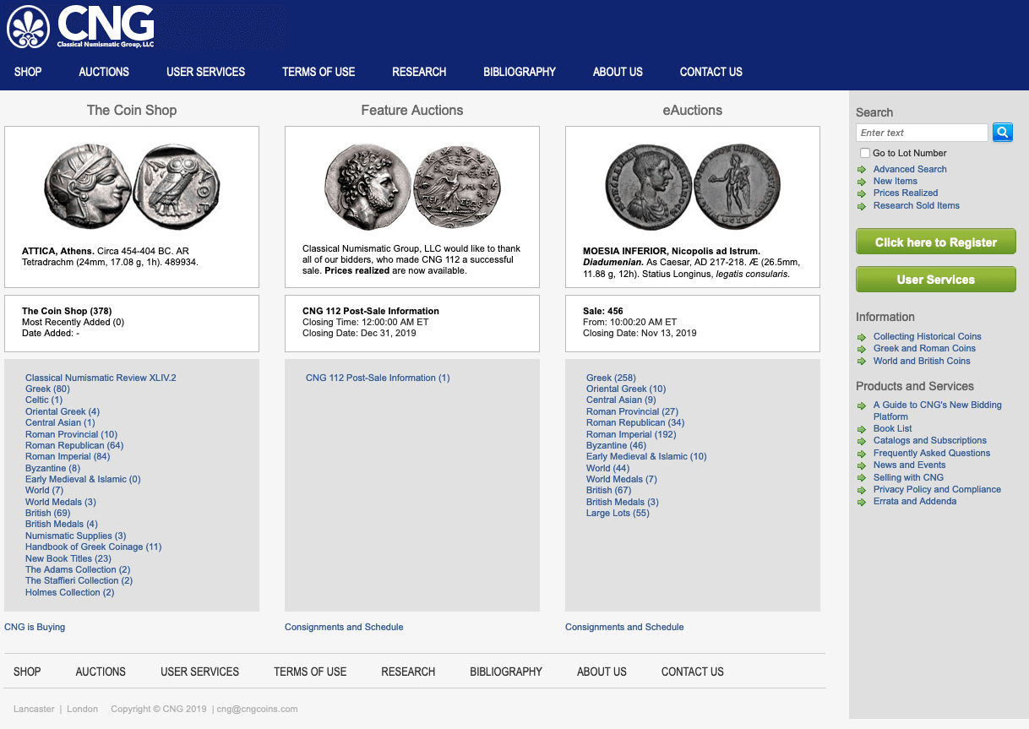Open Roman Imperial (192) in eAuctions list
1029x729 pixels.
pos(631,434)
